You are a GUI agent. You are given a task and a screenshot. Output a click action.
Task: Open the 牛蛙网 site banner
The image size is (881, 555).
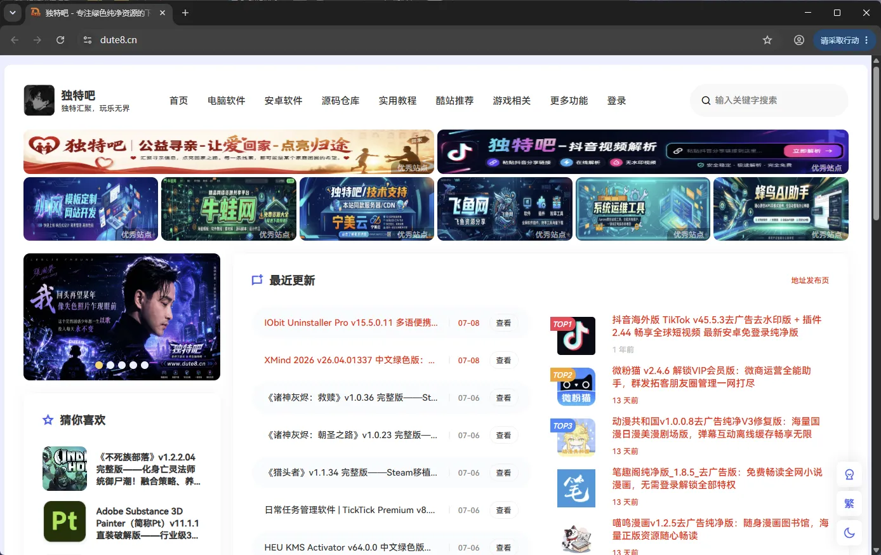coord(229,209)
